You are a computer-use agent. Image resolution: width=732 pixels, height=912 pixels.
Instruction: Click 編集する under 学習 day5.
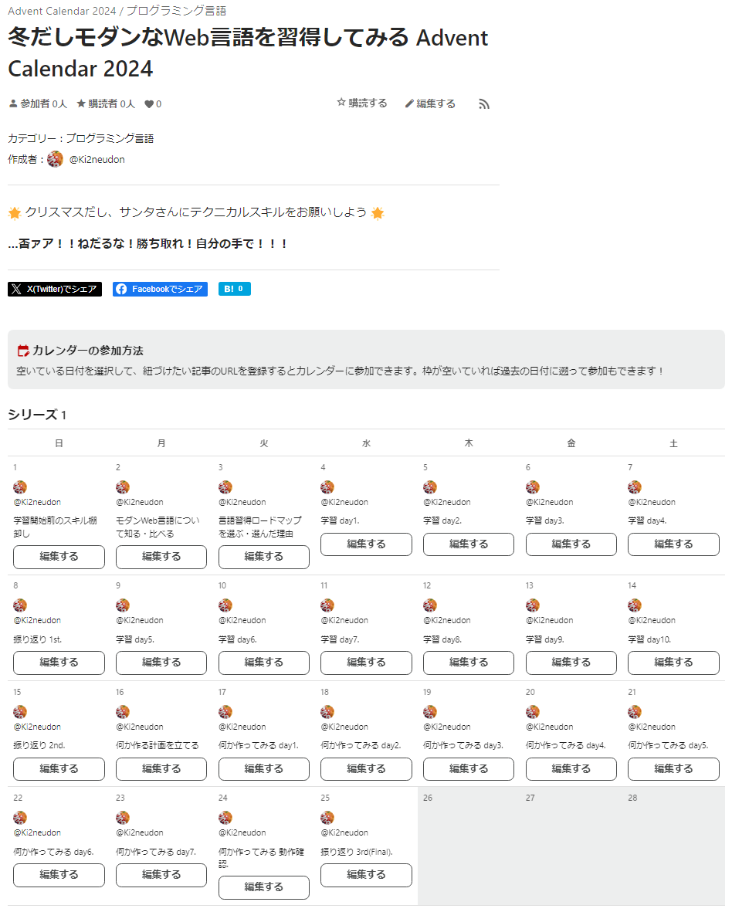point(161,663)
